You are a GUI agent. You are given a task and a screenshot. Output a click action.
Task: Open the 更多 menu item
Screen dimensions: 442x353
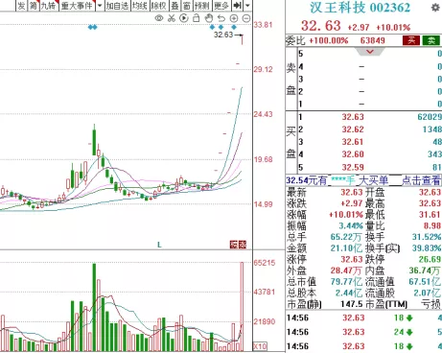pos(221,6)
